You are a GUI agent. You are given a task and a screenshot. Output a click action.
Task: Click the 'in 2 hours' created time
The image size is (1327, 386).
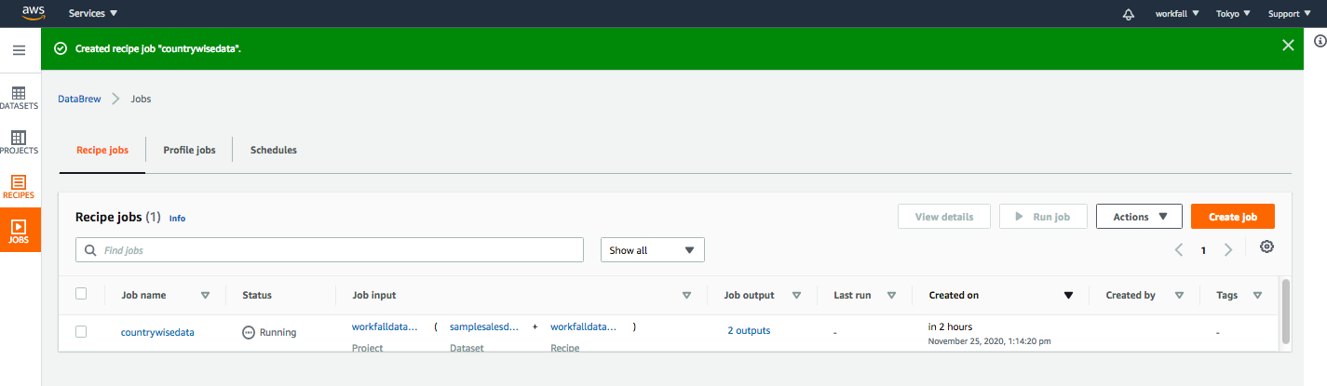950,326
